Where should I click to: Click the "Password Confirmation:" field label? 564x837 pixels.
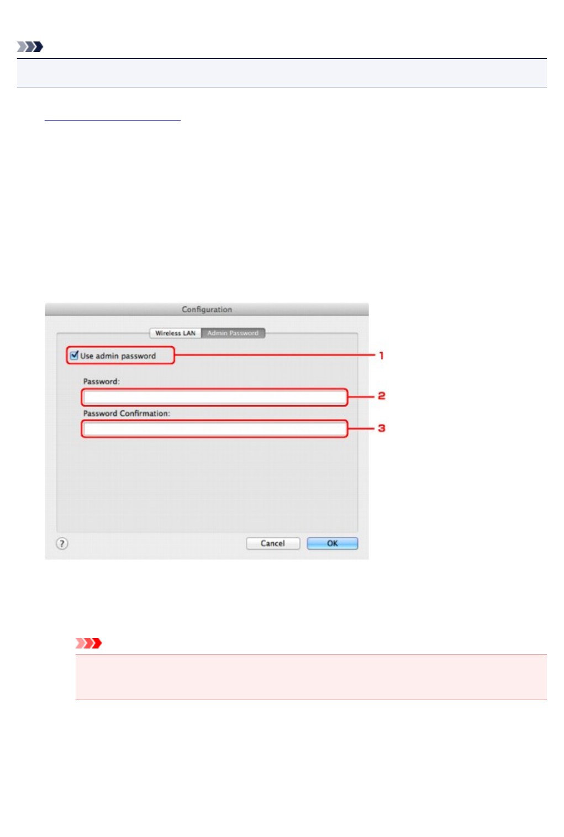[x=126, y=413]
